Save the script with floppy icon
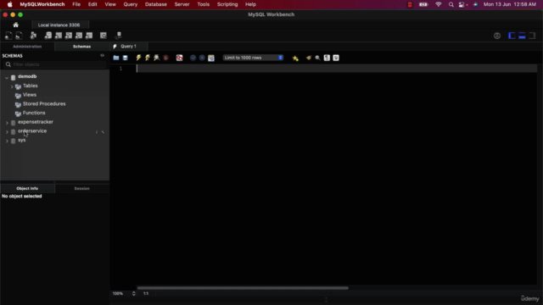 (126, 58)
